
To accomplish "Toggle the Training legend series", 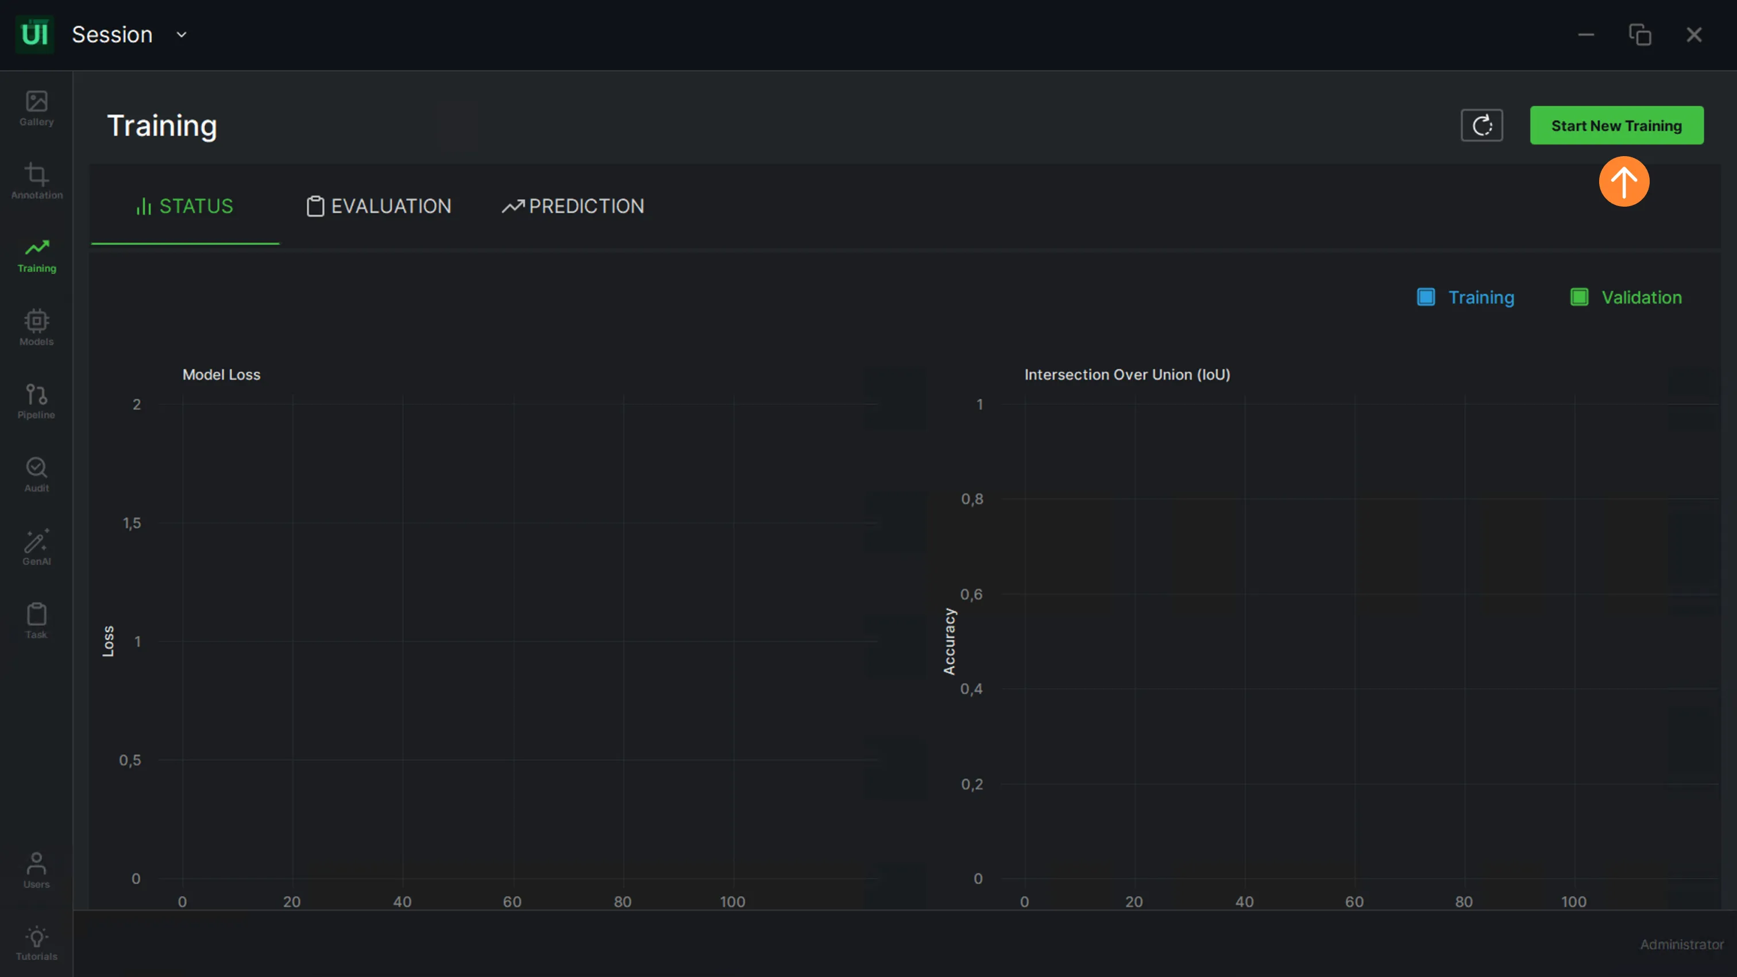I will coord(1466,297).
